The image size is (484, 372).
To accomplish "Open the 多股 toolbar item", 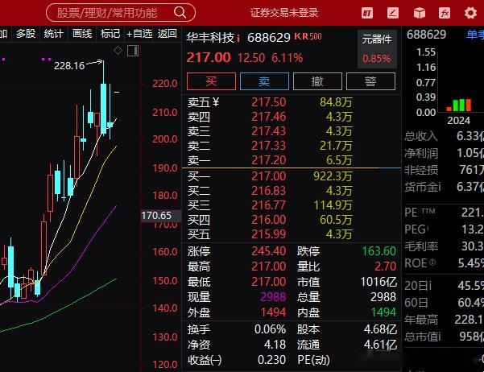I will point(26,33).
